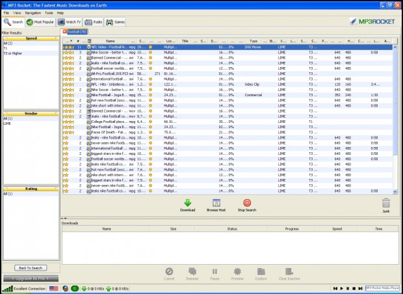403x294 pixels.
Task: Click the green upload speed arrow
Action: (x=109, y=289)
